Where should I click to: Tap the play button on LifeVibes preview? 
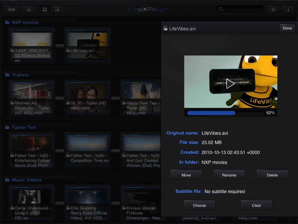(x=230, y=83)
